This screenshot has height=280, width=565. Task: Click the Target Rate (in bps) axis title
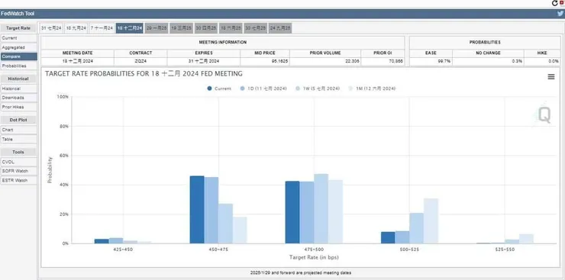[x=314, y=257]
